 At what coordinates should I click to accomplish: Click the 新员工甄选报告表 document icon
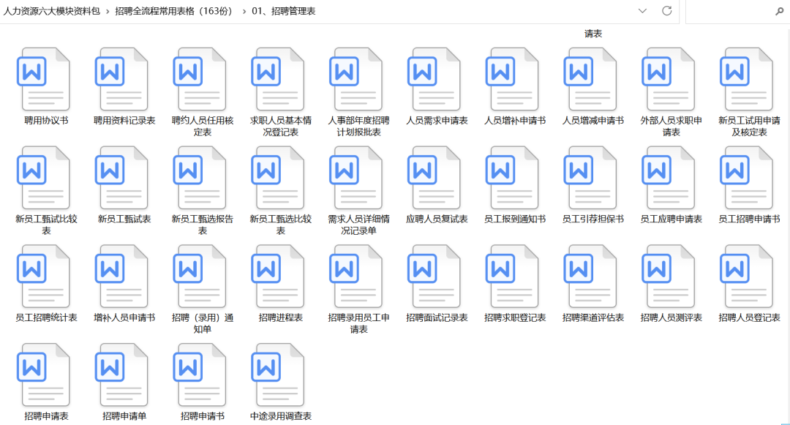200,178
